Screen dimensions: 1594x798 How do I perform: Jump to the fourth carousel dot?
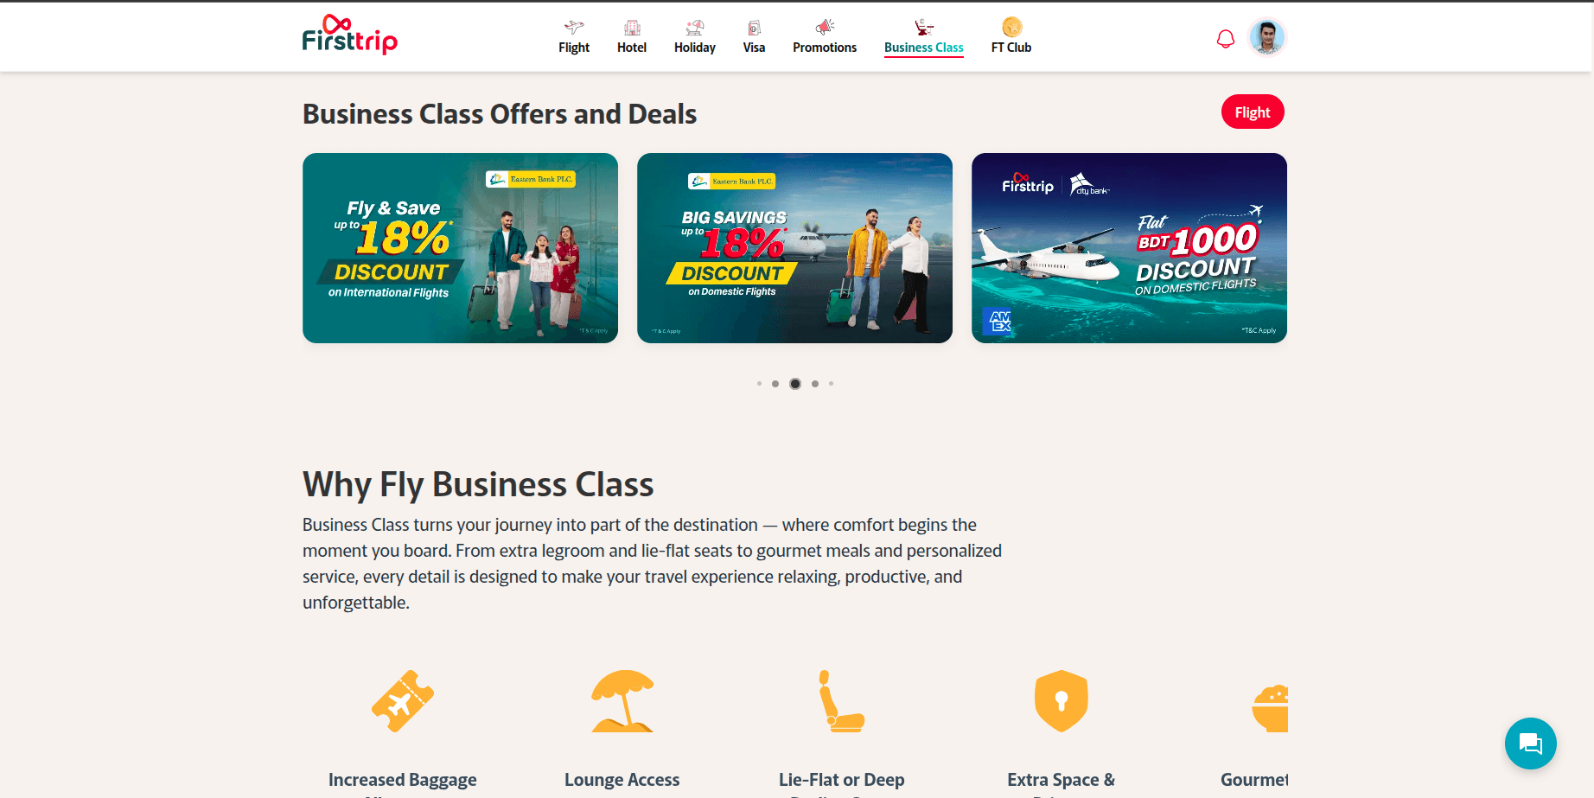pyautogui.click(x=815, y=384)
